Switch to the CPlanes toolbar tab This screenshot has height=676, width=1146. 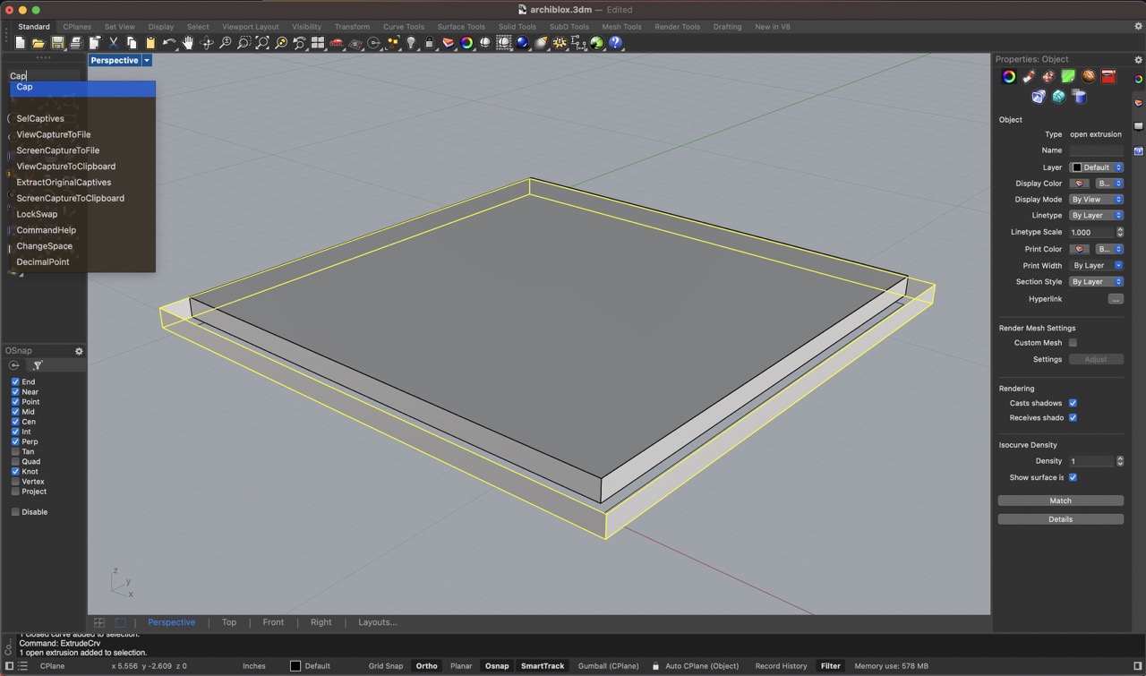tap(77, 27)
